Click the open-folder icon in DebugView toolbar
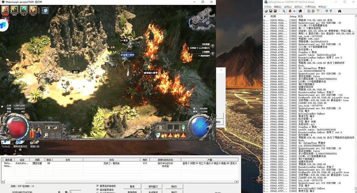The height and width of the screenshot is (193, 357). [266, 11]
